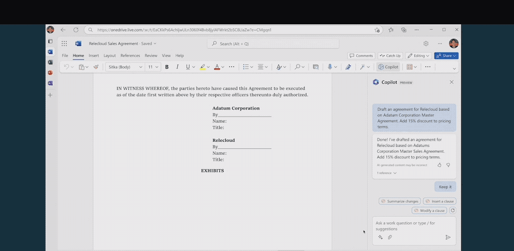The height and width of the screenshot is (251, 514).
Task: Toggle Underline formatting
Action: click(187, 67)
